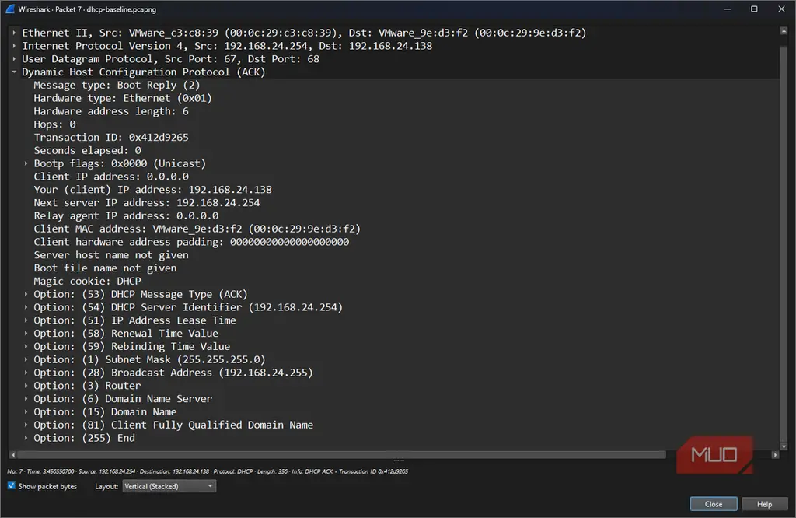Open the Layout dropdown
Viewport: 796px width, 518px height.
point(169,487)
